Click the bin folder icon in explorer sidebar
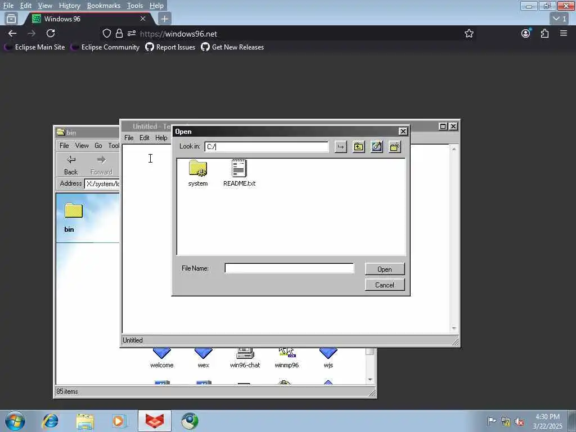Image resolution: width=576 pixels, height=432 pixels. tap(74, 211)
